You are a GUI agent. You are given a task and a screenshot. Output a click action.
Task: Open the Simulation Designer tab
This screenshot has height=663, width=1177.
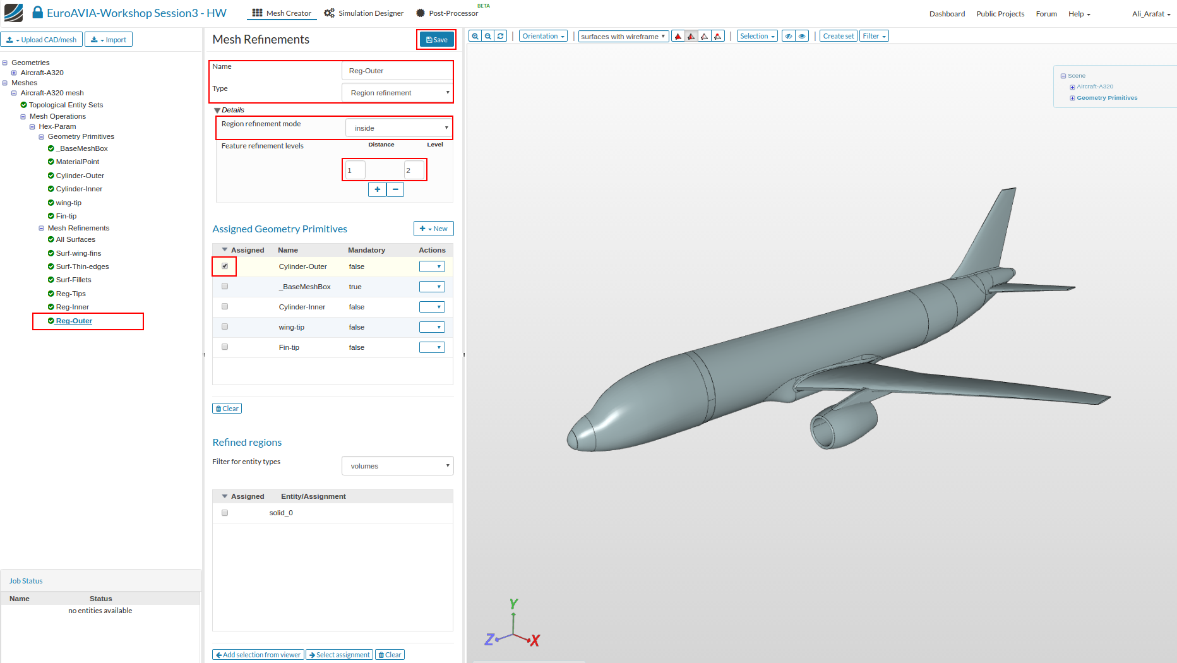tap(364, 13)
